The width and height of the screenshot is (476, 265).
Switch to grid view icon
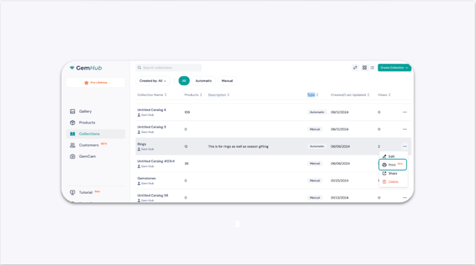(x=365, y=68)
